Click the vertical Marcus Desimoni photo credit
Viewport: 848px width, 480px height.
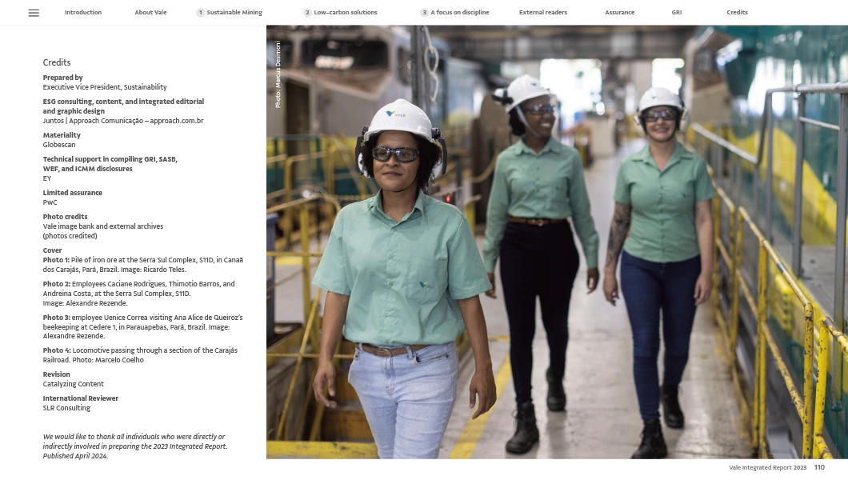coord(278,75)
